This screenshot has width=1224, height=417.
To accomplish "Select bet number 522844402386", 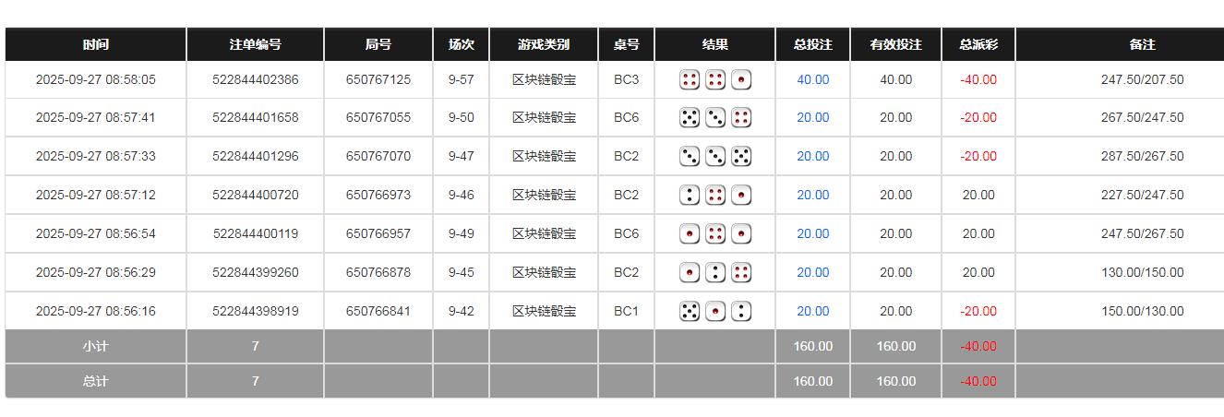I will (x=255, y=79).
